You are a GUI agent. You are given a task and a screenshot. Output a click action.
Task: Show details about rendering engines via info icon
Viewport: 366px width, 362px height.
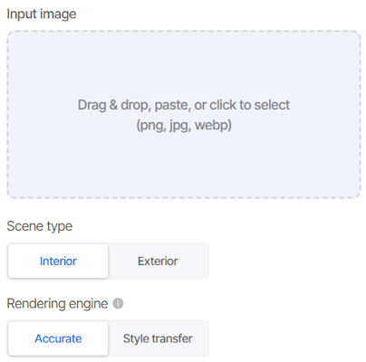pyautogui.click(x=118, y=303)
